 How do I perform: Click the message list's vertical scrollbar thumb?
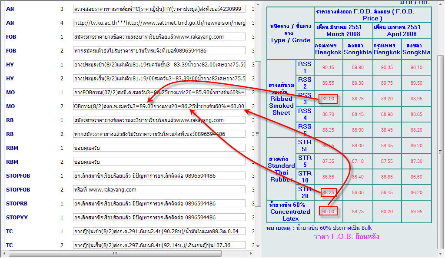click(258, 134)
